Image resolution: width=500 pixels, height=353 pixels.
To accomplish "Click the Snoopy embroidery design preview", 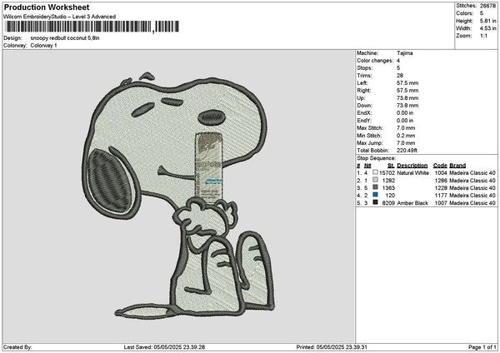I will pyautogui.click(x=178, y=195).
